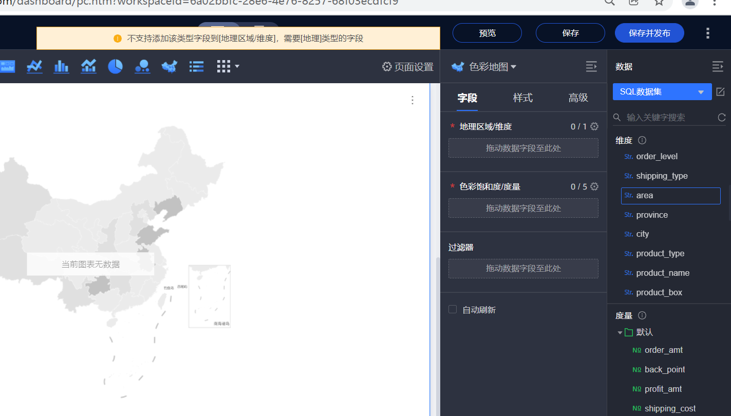Refresh the data field list
The height and width of the screenshot is (416, 731).
721,118
